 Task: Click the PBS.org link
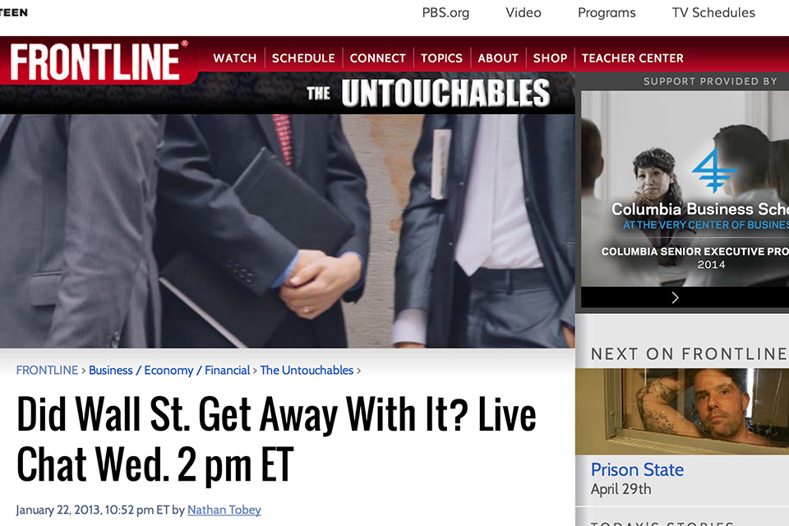pyautogui.click(x=445, y=12)
